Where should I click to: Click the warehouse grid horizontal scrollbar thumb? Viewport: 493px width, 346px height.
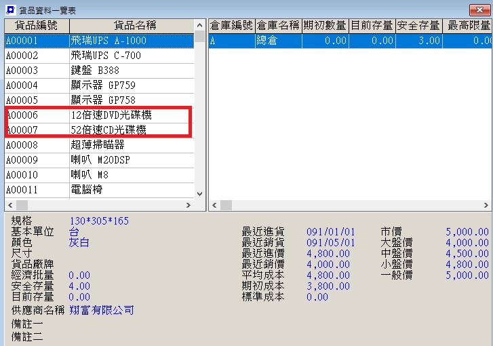pos(226,205)
